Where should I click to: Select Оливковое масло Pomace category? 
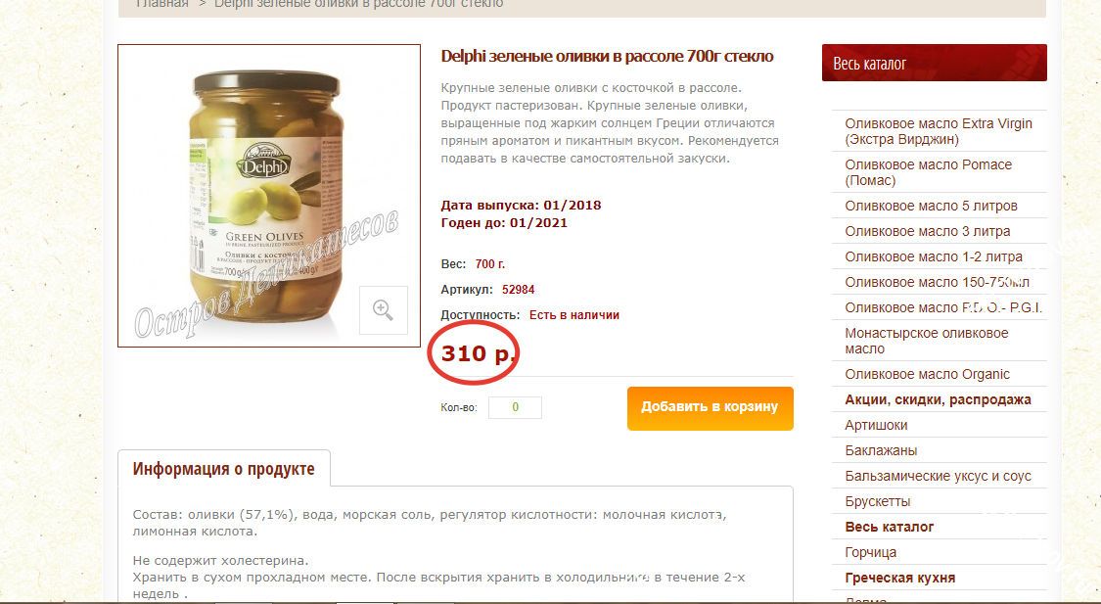pyautogui.click(x=929, y=172)
